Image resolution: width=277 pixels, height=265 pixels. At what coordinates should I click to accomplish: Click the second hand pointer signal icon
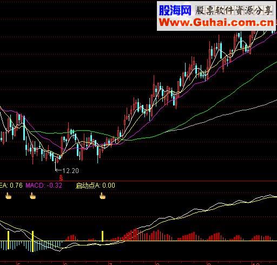[32, 196]
